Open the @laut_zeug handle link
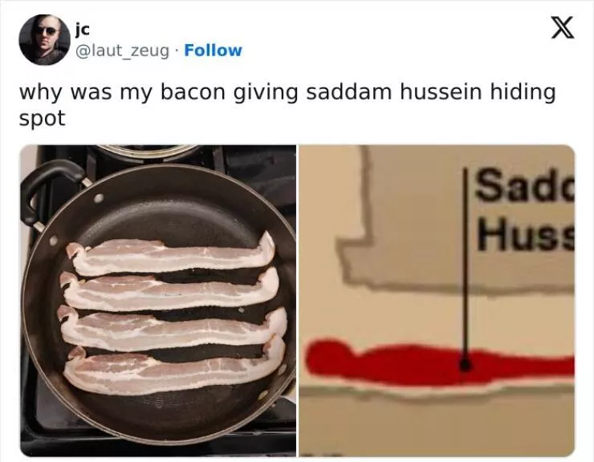Image resolution: width=594 pixels, height=462 pixels. [122, 51]
